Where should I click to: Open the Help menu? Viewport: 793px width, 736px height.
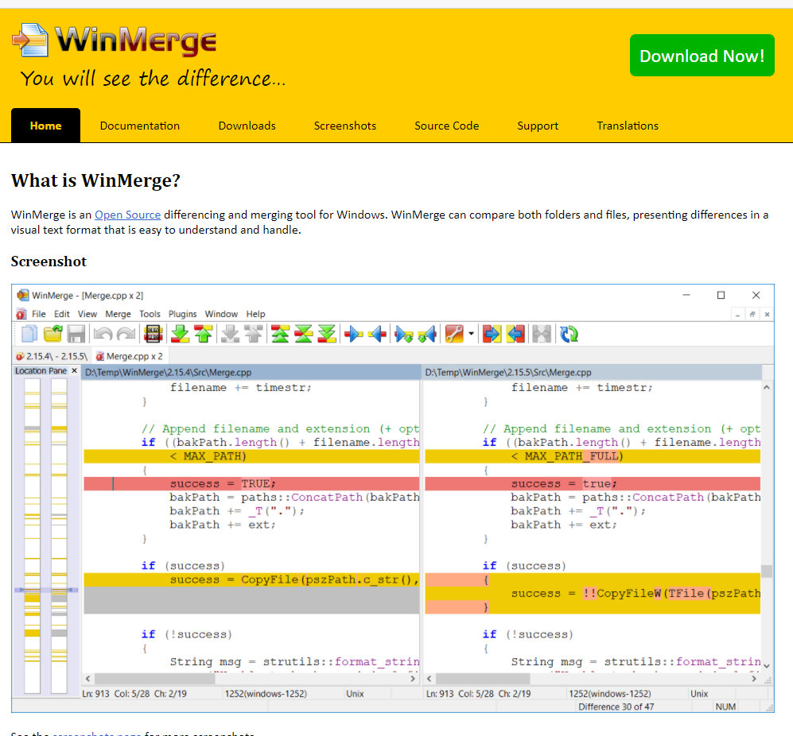(x=255, y=314)
